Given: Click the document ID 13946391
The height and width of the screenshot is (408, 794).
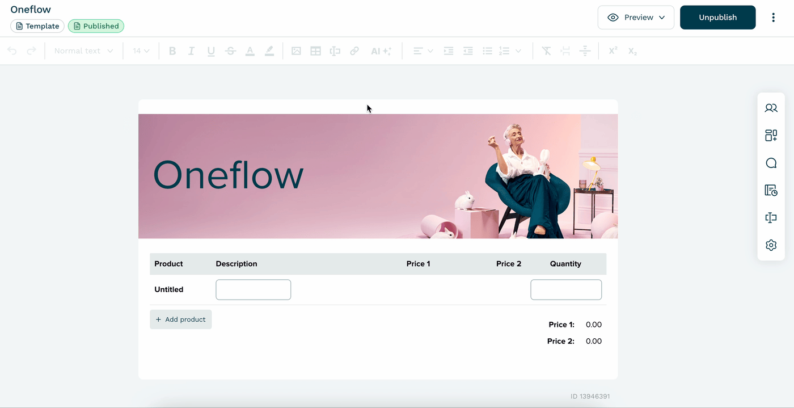Looking at the screenshot, I should [590, 397].
